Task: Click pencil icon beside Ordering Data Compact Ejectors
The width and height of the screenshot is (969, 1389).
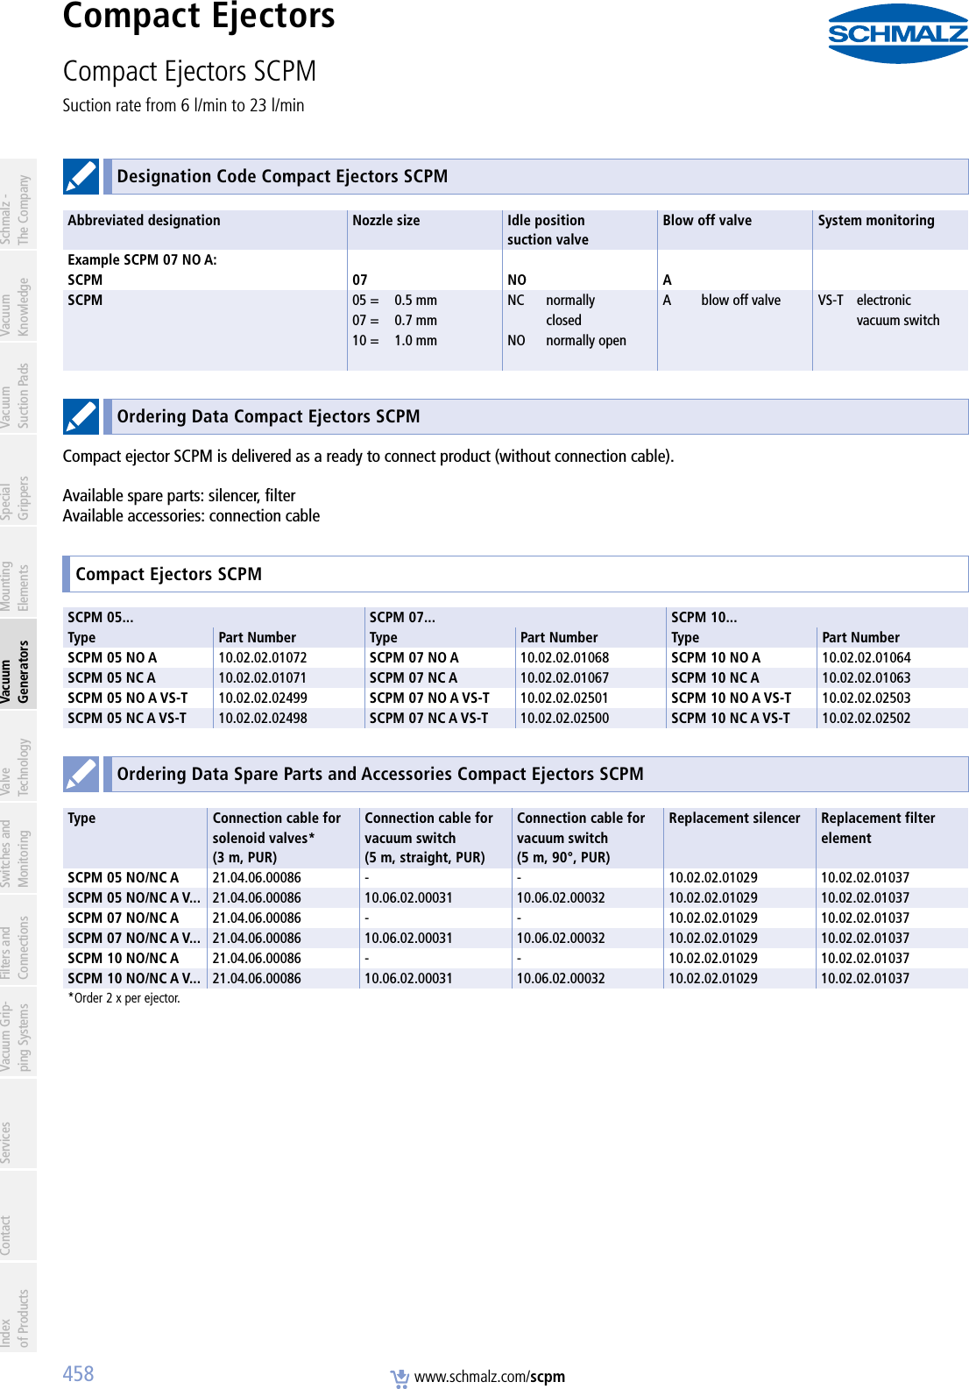Action: tap(81, 416)
